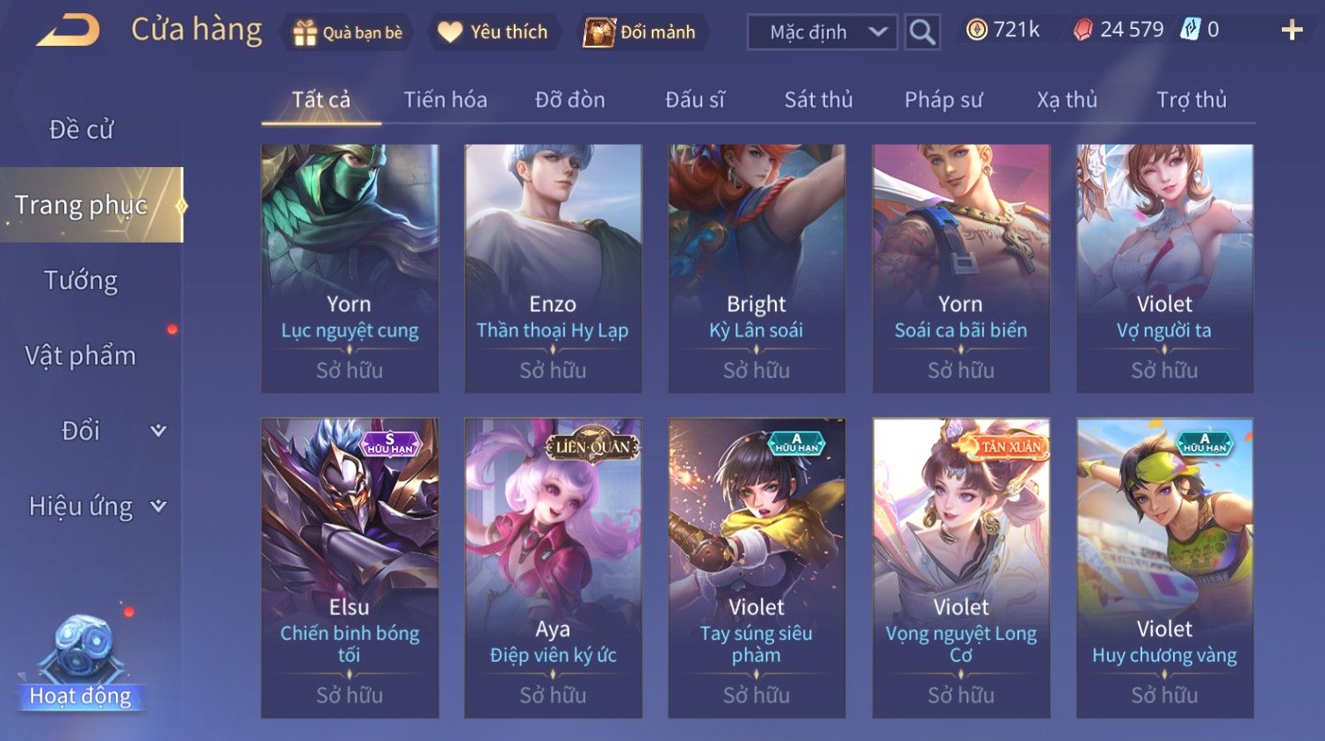Tap the plus icon to add currency
Screen dimensions: 1325x741
(1292, 31)
